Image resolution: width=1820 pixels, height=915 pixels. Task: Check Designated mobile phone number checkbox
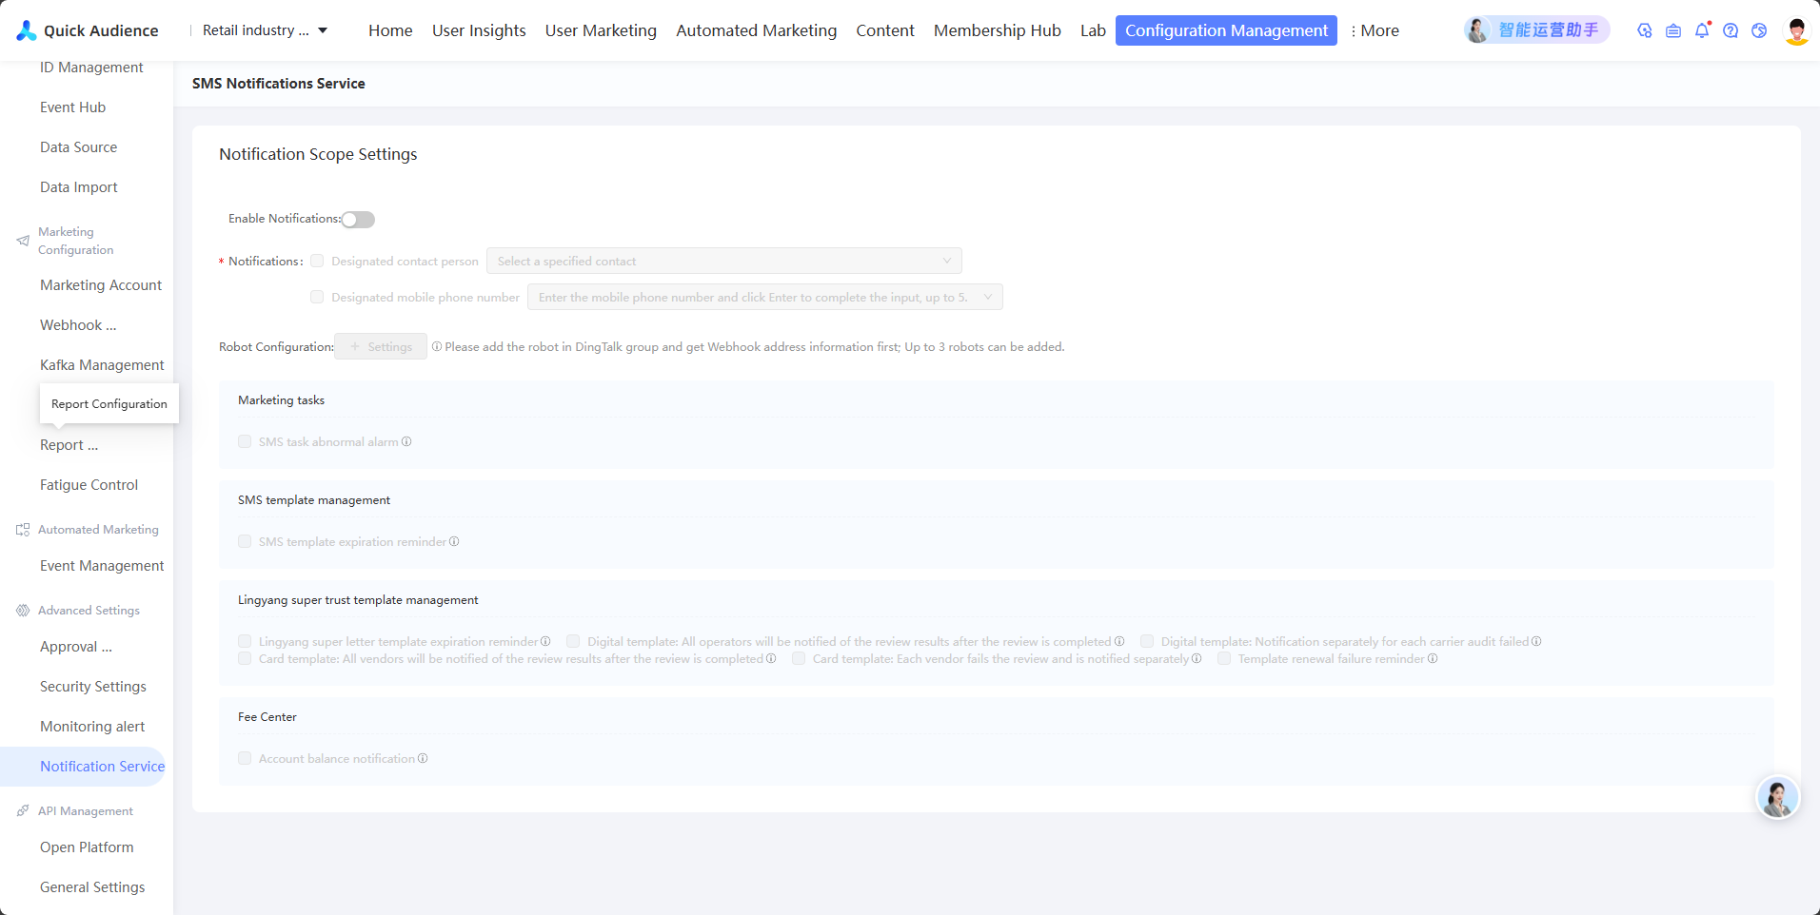(x=317, y=297)
